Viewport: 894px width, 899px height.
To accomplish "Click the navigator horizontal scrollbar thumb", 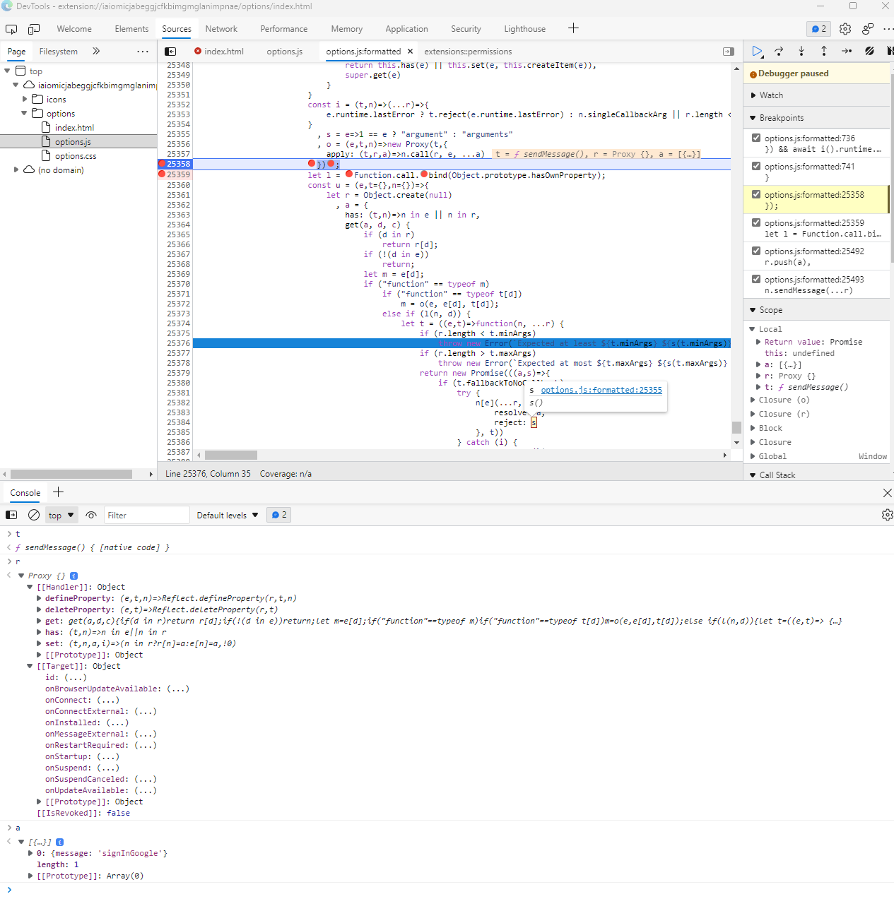I will [x=71, y=474].
